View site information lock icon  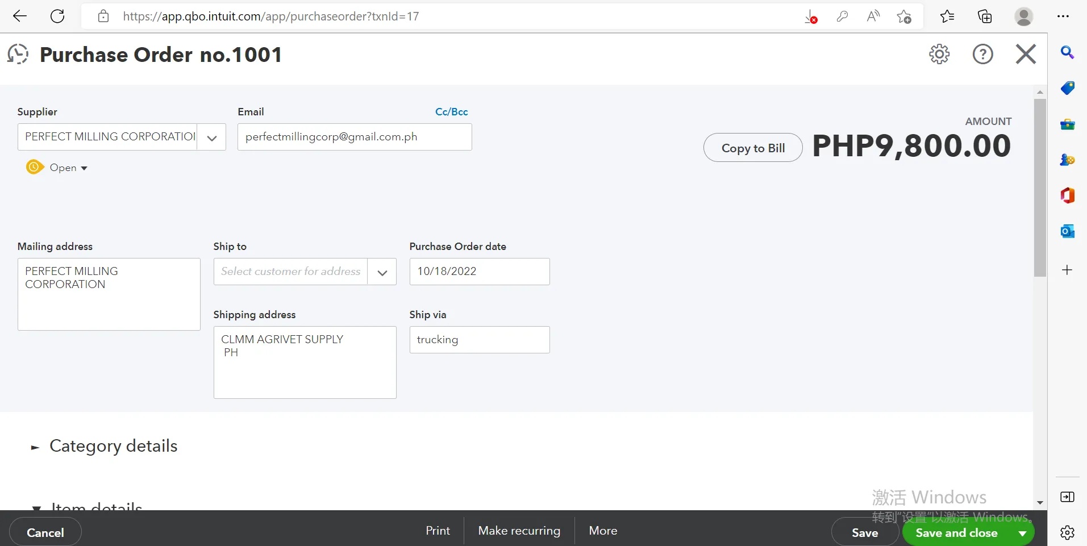[103, 16]
